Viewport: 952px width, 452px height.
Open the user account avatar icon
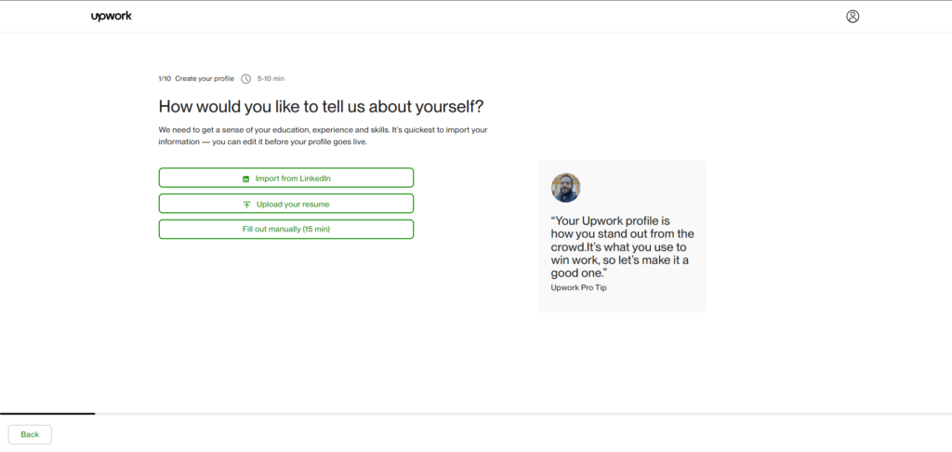(853, 17)
